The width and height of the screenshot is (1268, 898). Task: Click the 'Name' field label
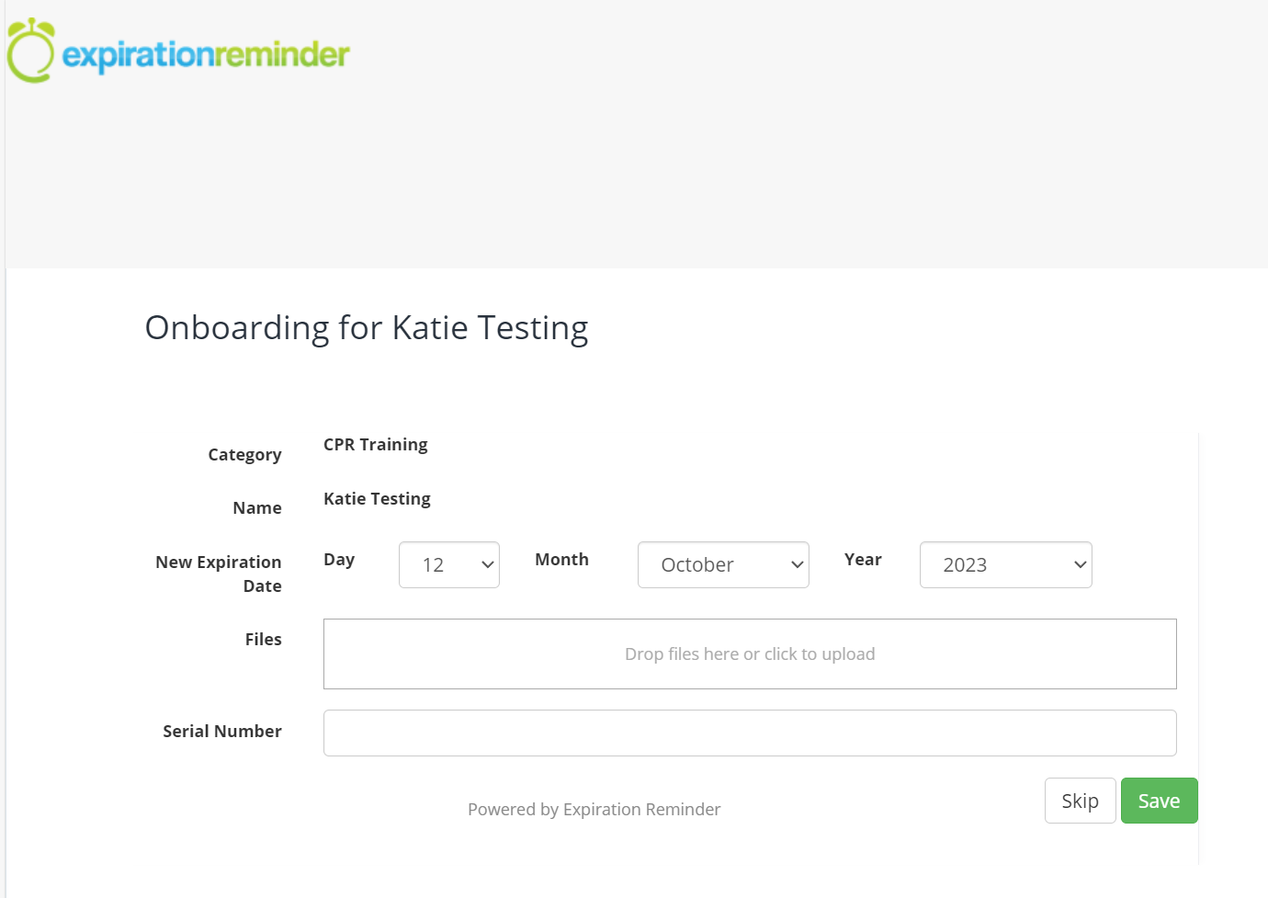click(257, 507)
